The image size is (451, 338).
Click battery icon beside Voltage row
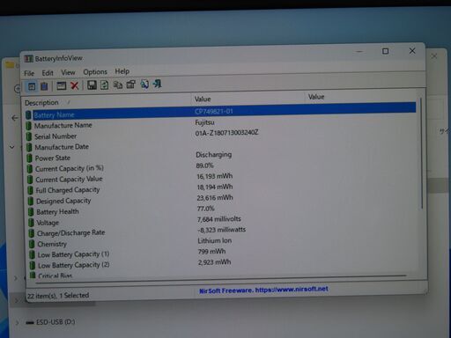tap(31, 223)
